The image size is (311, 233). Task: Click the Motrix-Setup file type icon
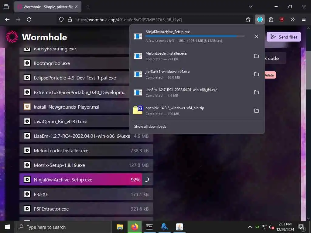tap(27, 165)
